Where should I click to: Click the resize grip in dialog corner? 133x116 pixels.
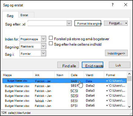click(131, 114)
